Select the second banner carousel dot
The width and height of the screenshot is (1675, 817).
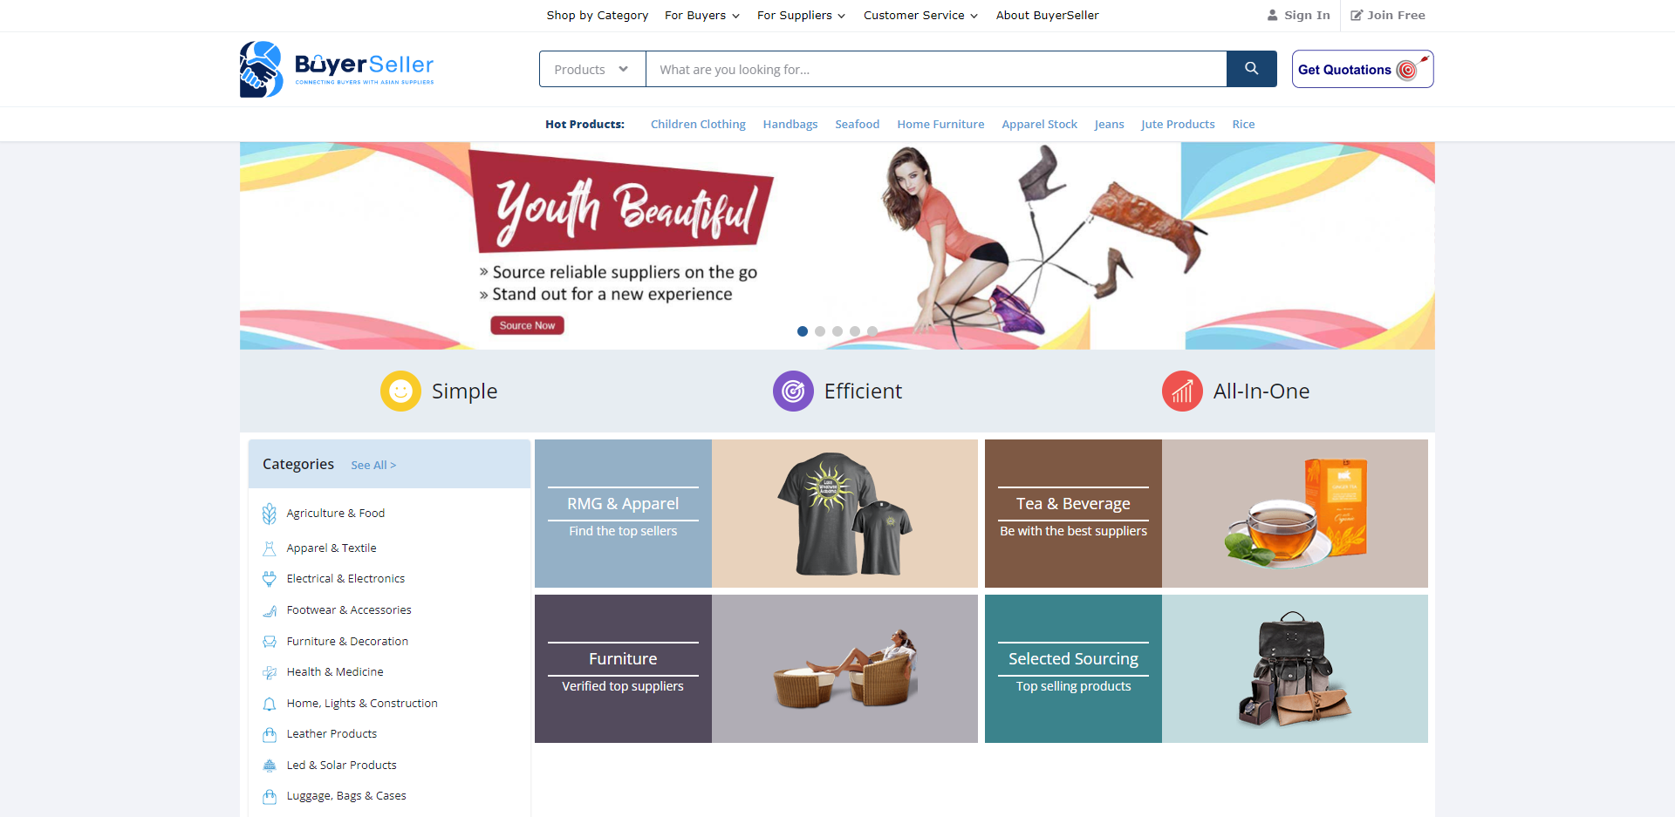click(x=820, y=331)
